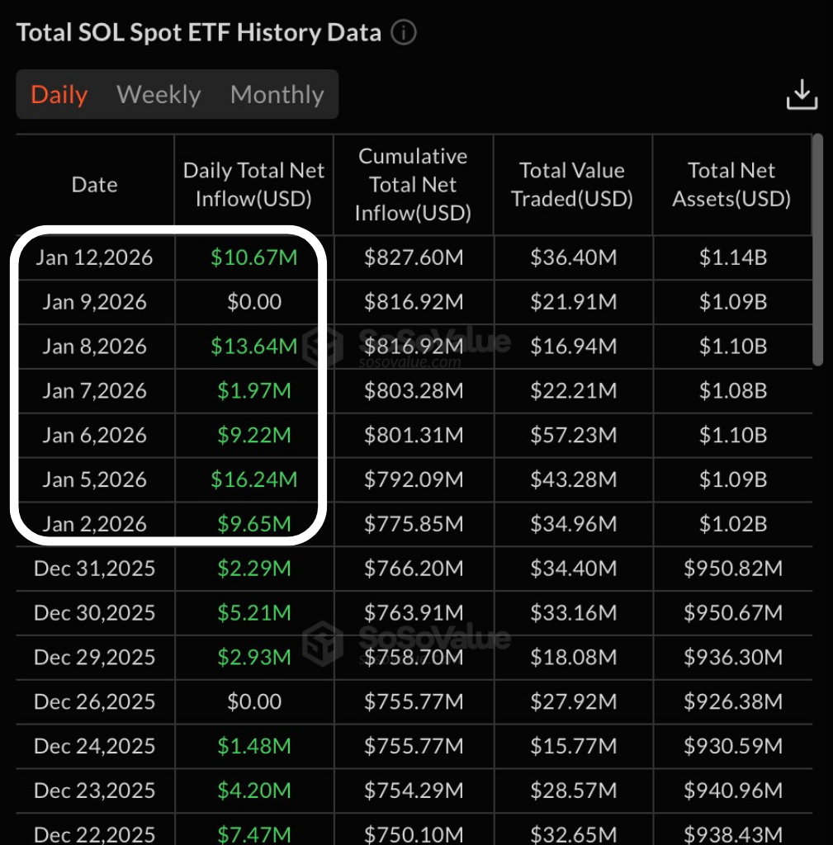Select the Jan 9,2026 row date

pos(95,302)
